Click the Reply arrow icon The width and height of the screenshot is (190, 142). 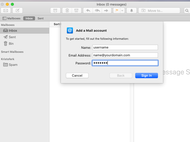[x=88, y=11]
